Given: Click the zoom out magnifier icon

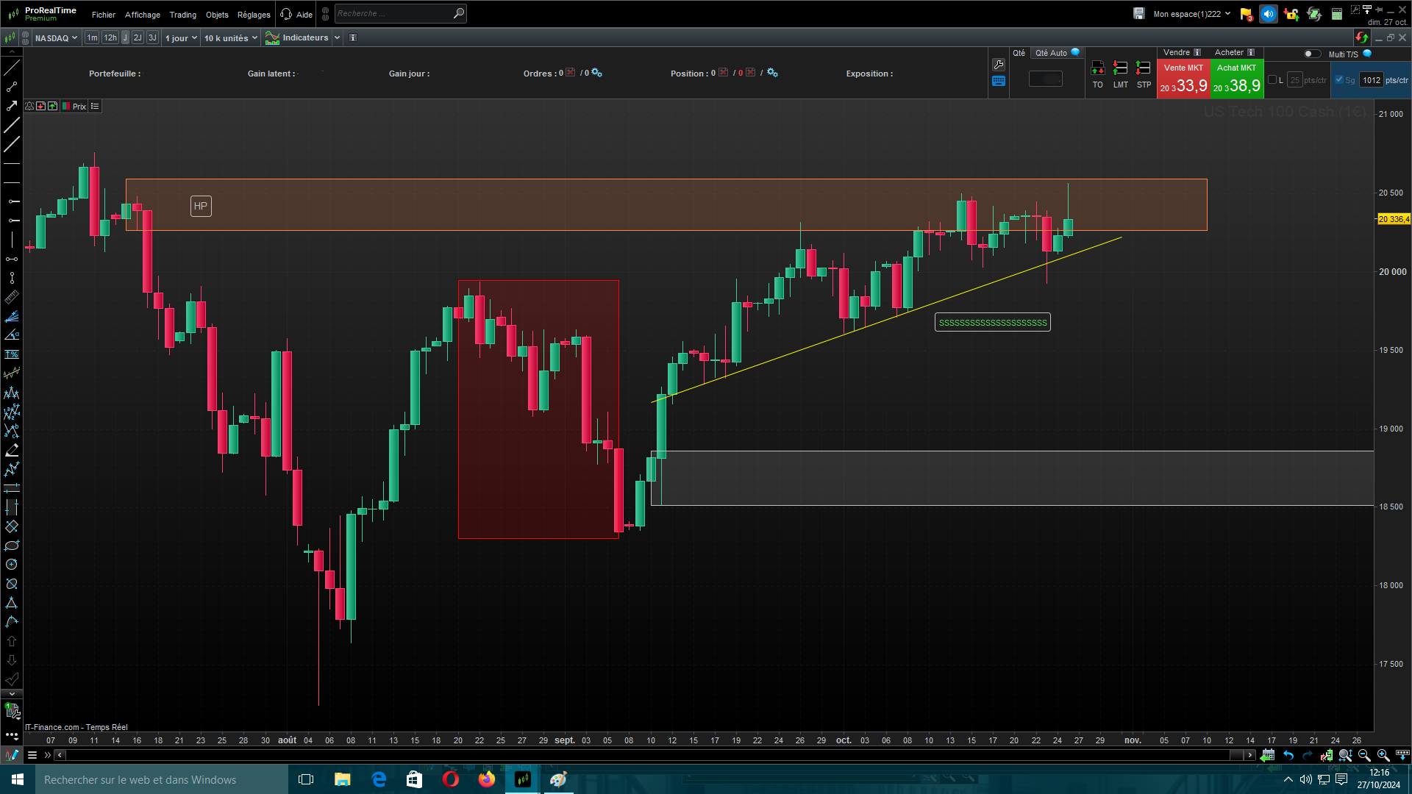Looking at the screenshot, I should point(1364,755).
